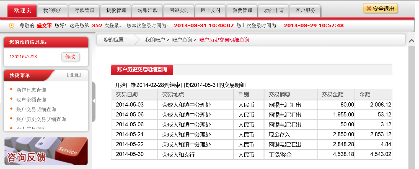Click the 交易摘要 column header
Screen dimensions: 419x169
[x=291, y=95]
